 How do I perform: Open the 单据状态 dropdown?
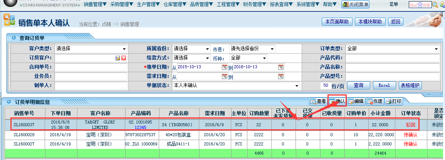pyautogui.click(x=297, y=86)
